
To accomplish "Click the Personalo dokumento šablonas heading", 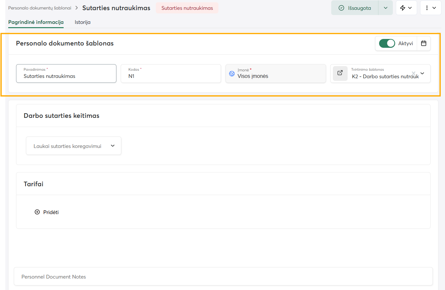I will coord(65,43).
